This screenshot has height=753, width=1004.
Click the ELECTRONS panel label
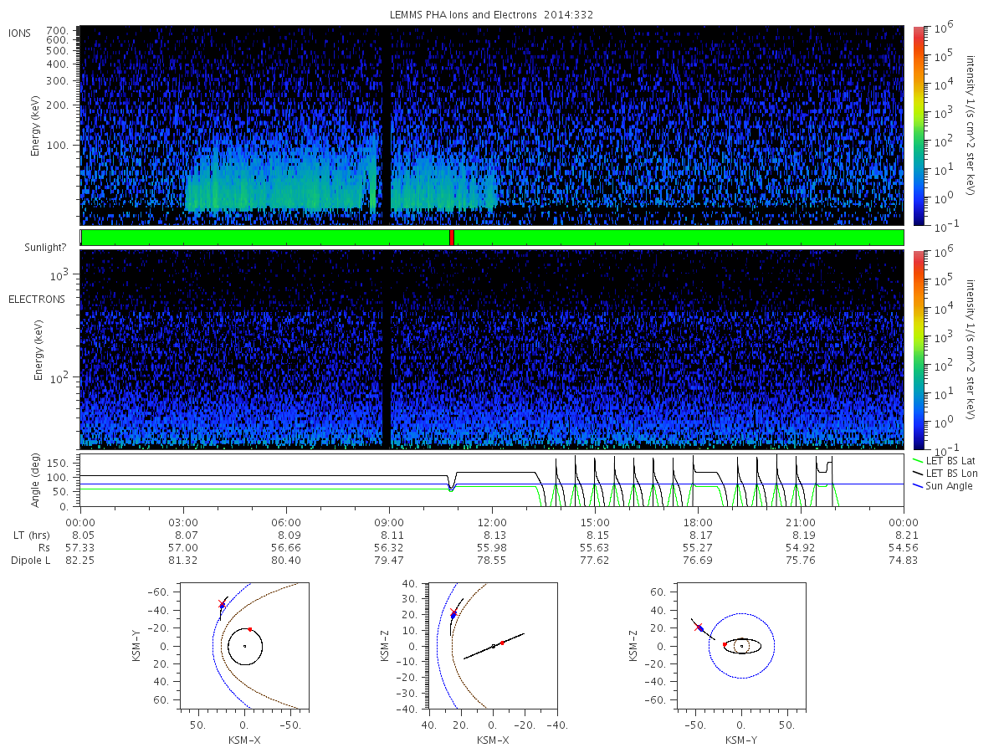(x=37, y=299)
